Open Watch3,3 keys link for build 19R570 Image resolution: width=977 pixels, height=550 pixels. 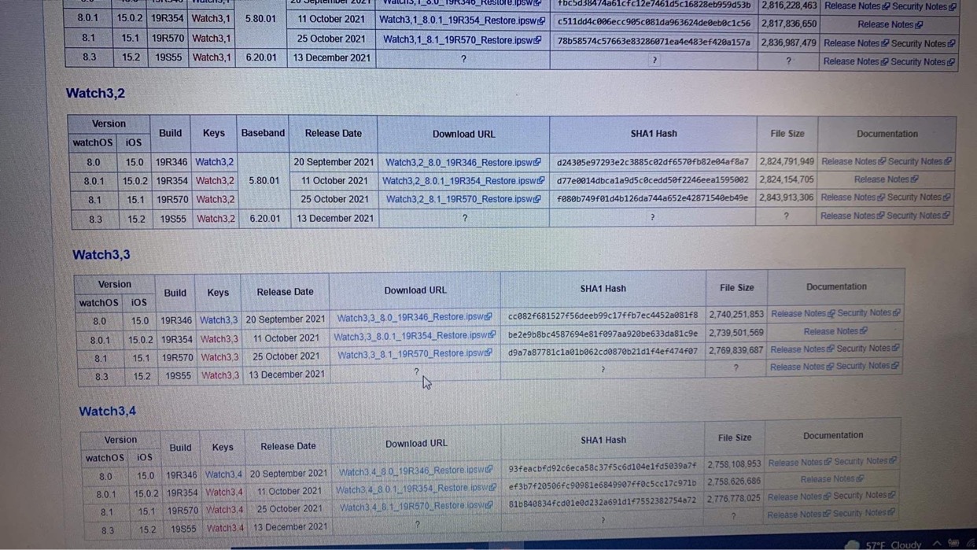[219, 356]
